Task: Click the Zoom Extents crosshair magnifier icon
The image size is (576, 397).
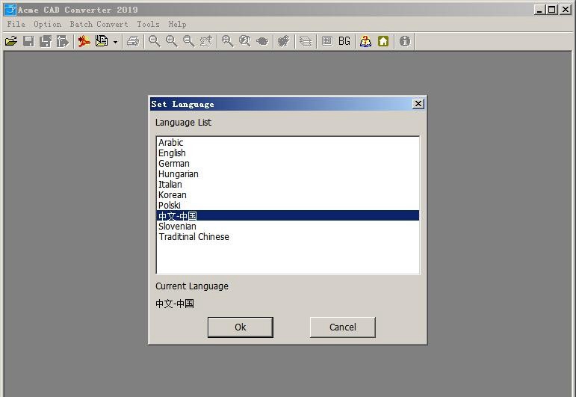Action: (x=227, y=41)
